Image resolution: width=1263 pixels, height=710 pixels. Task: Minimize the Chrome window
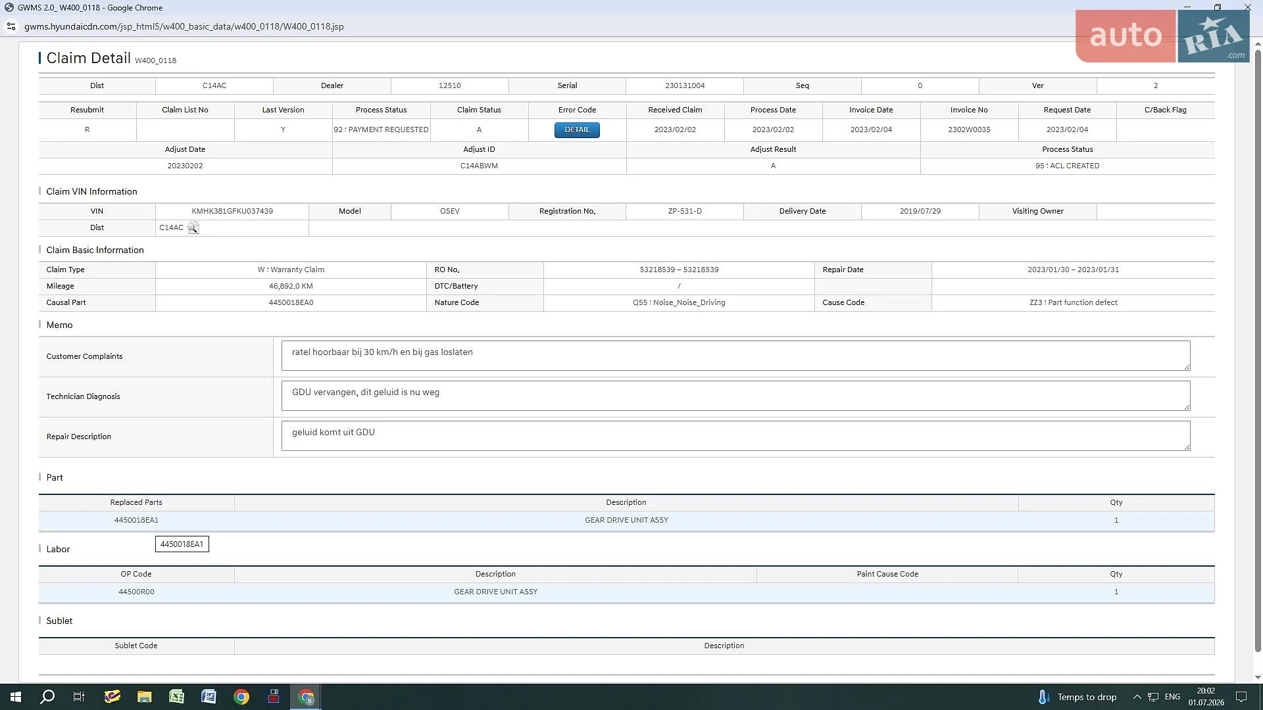pyautogui.click(x=1187, y=7)
